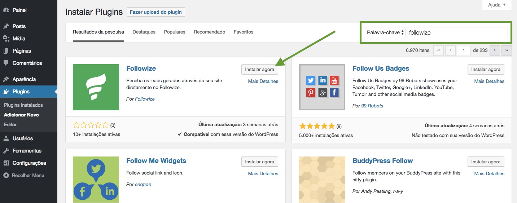Switch to Destaques tab
Viewport: 517px width, 203px height.
click(x=144, y=32)
